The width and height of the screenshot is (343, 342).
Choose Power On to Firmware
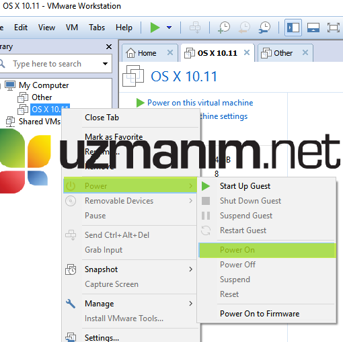[x=260, y=314]
